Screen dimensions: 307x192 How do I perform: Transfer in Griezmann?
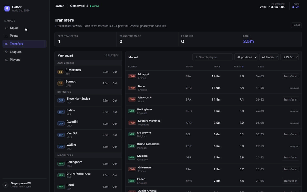point(290,169)
